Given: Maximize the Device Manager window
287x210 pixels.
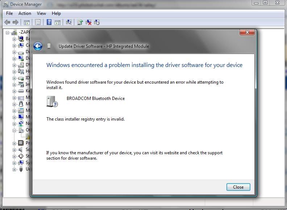Looking at the screenshot, I should tap(265, 3).
